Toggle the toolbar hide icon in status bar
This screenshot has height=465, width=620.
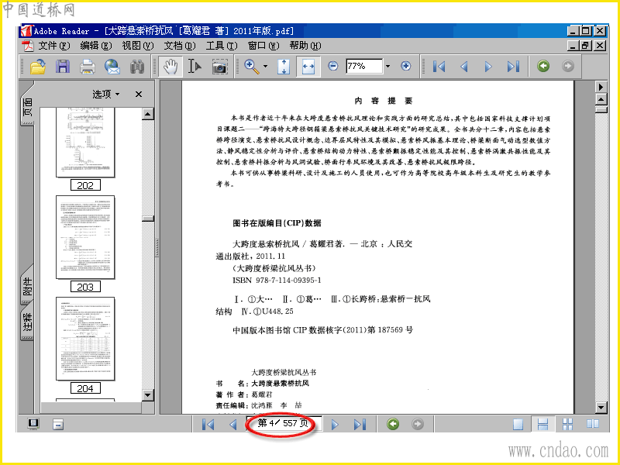(x=58, y=424)
